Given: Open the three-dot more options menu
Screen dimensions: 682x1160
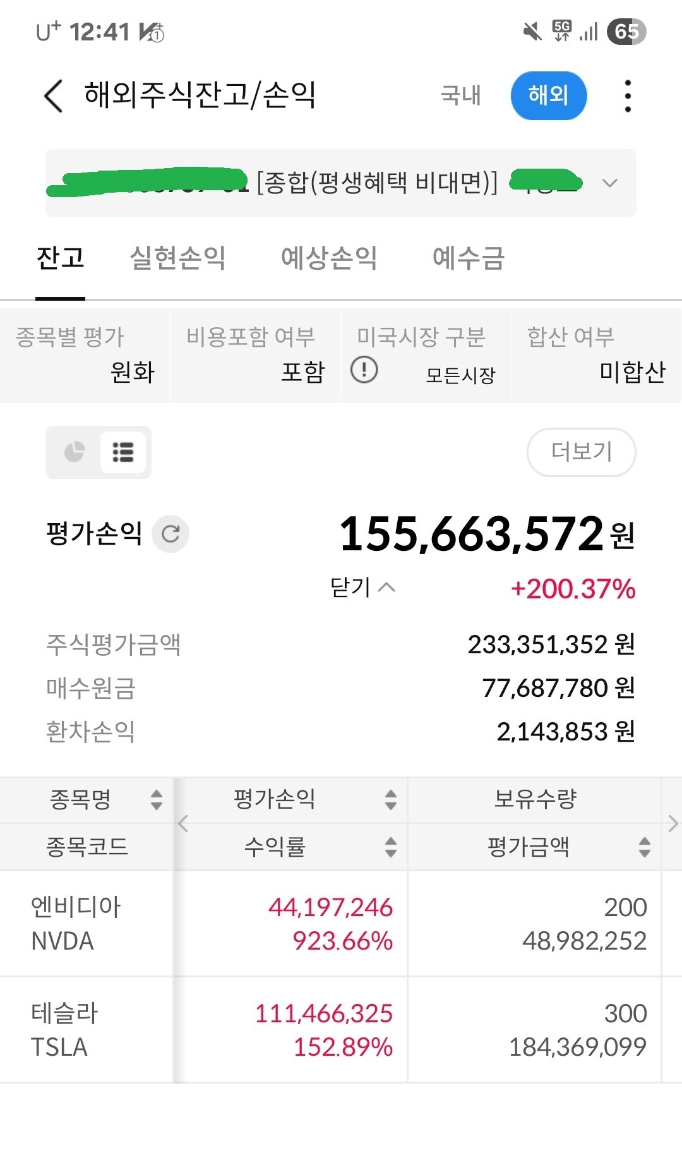Looking at the screenshot, I should [x=627, y=96].
